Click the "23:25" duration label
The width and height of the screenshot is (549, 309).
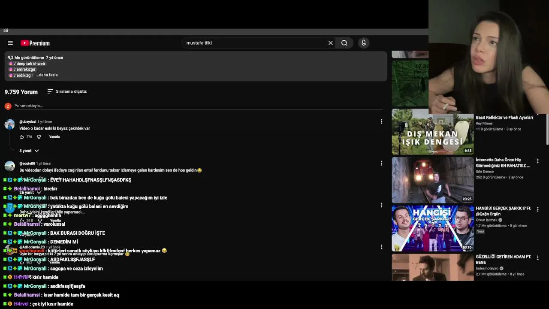467,199
